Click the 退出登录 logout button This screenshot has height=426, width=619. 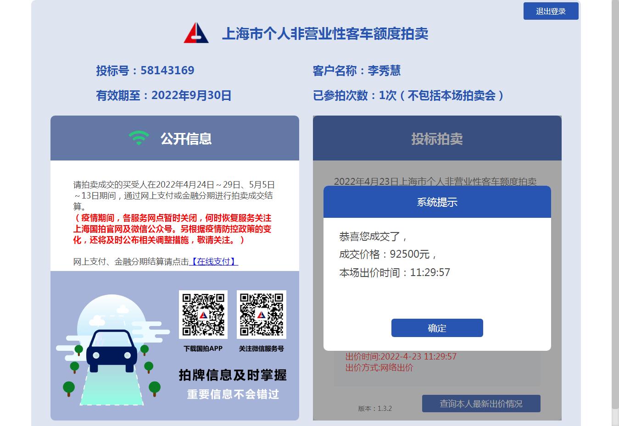pos(551,11)
